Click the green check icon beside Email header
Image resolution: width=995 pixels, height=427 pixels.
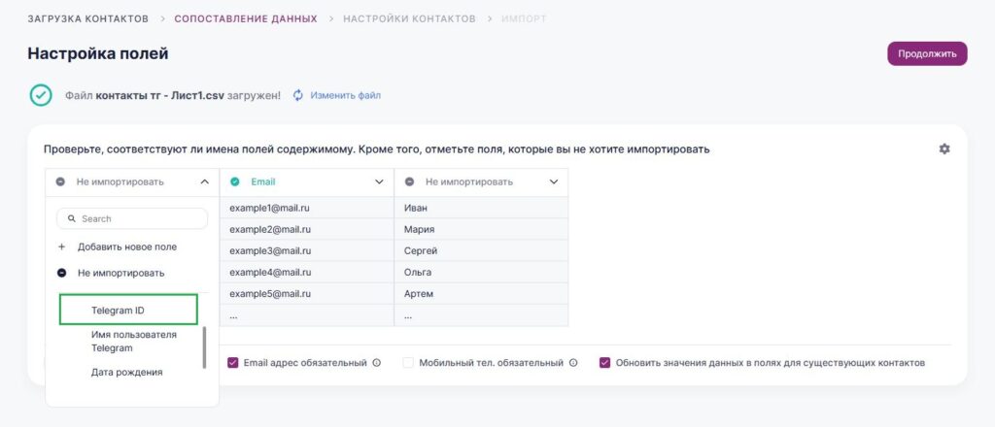point(235,181)
